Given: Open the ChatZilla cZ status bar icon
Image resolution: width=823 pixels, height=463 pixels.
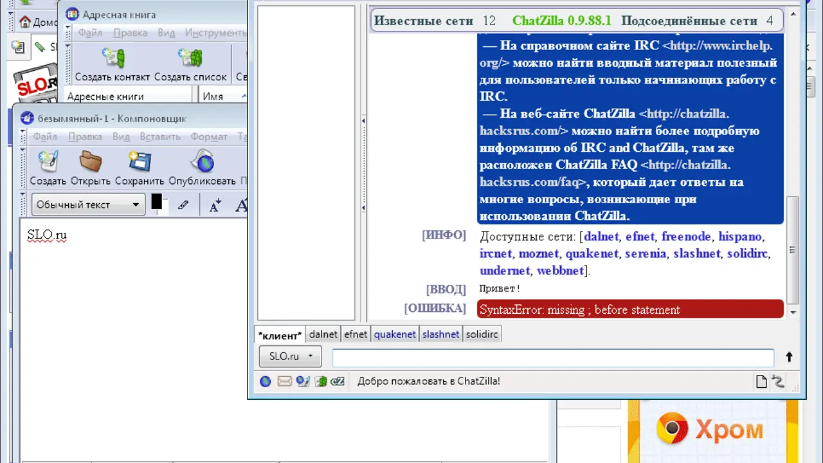Looking at the screenshot, I should click(338, 381).
